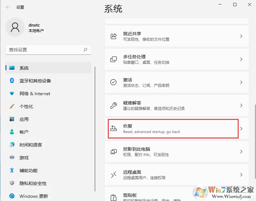
Task: Click '本地帐户' label under username
Action: (x=36, y=30)
